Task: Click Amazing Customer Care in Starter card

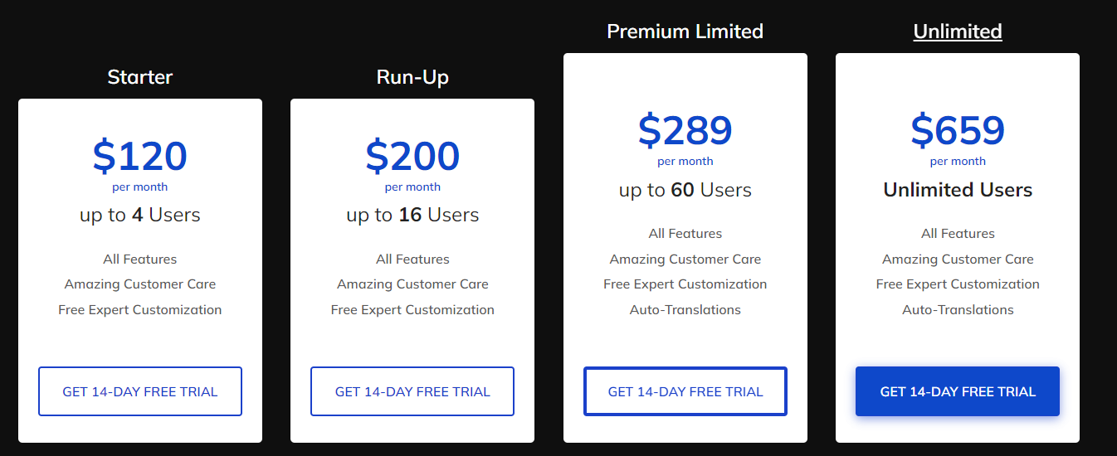Action: pyautogui.click(x=140, y=284)
